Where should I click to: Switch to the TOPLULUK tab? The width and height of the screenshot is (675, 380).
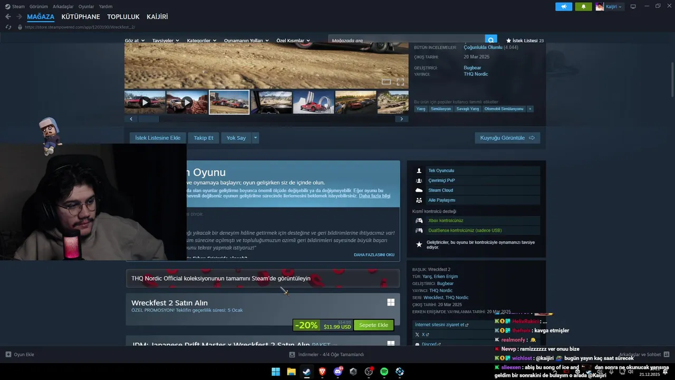point(123,17)
